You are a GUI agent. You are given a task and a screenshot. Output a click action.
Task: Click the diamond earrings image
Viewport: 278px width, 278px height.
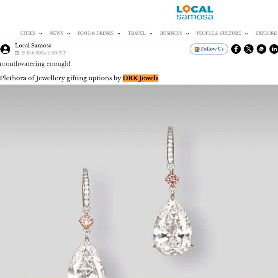(x=139, y=181)
